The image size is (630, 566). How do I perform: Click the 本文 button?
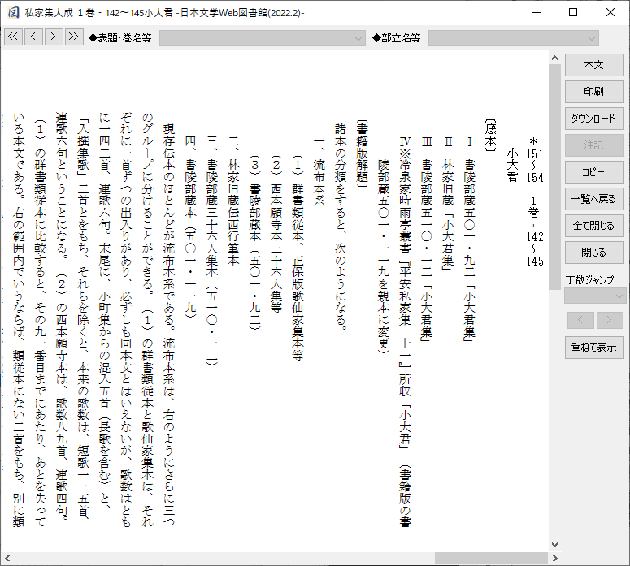pyautogui.click(x=594, y=65)
